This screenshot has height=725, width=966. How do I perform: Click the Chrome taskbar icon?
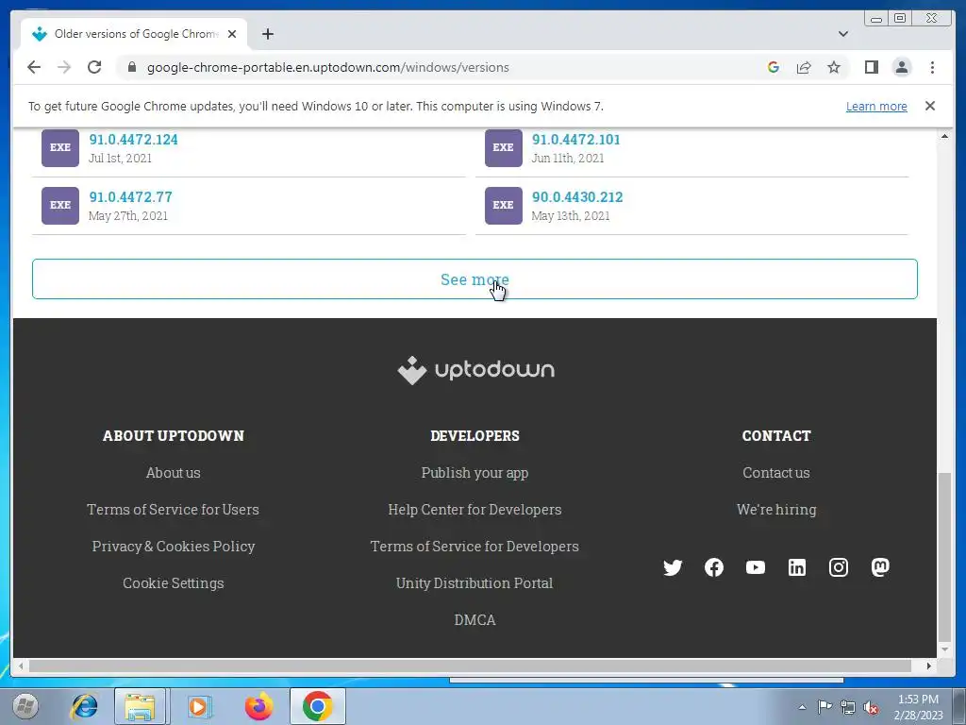(317, 706)
